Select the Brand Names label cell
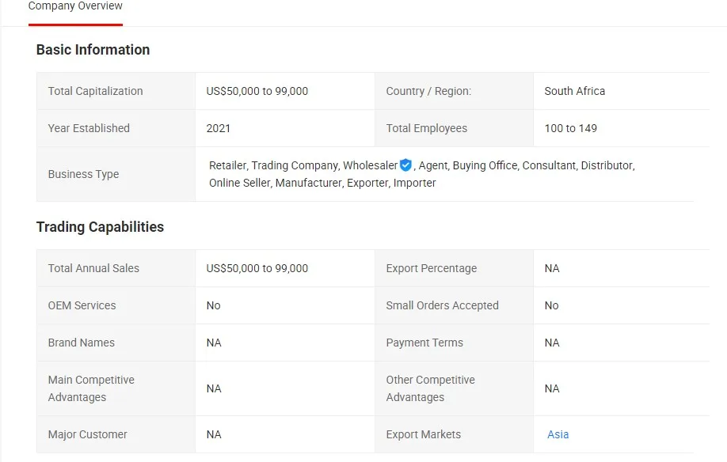Viewport: 727px width, 462px height. pos(81,343)
